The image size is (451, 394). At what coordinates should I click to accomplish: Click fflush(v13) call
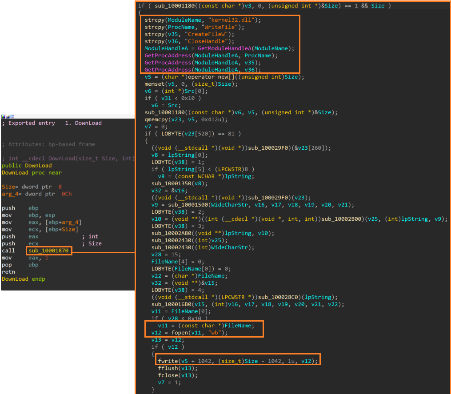click(178, 368)
